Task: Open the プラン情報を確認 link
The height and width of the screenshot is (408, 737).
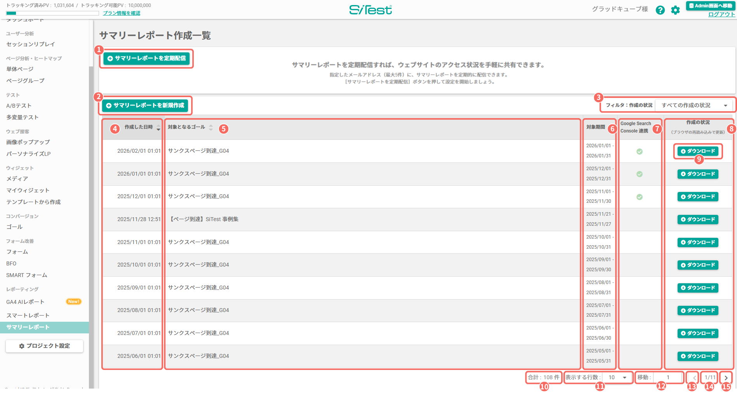Action: click(122, 13)
